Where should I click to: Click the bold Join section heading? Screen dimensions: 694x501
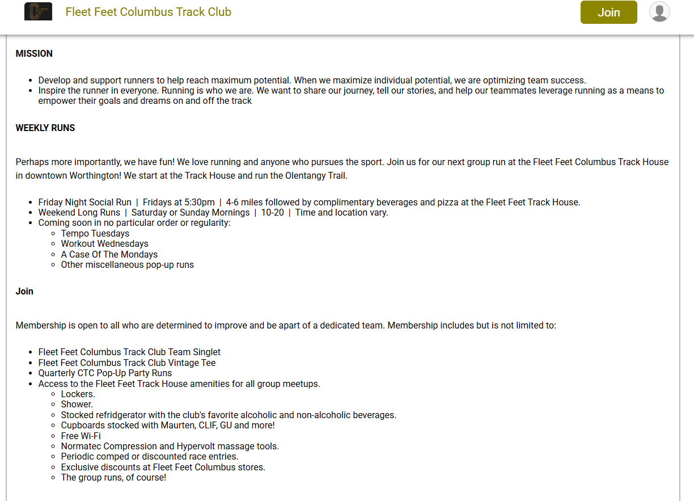tap(24, 291)
